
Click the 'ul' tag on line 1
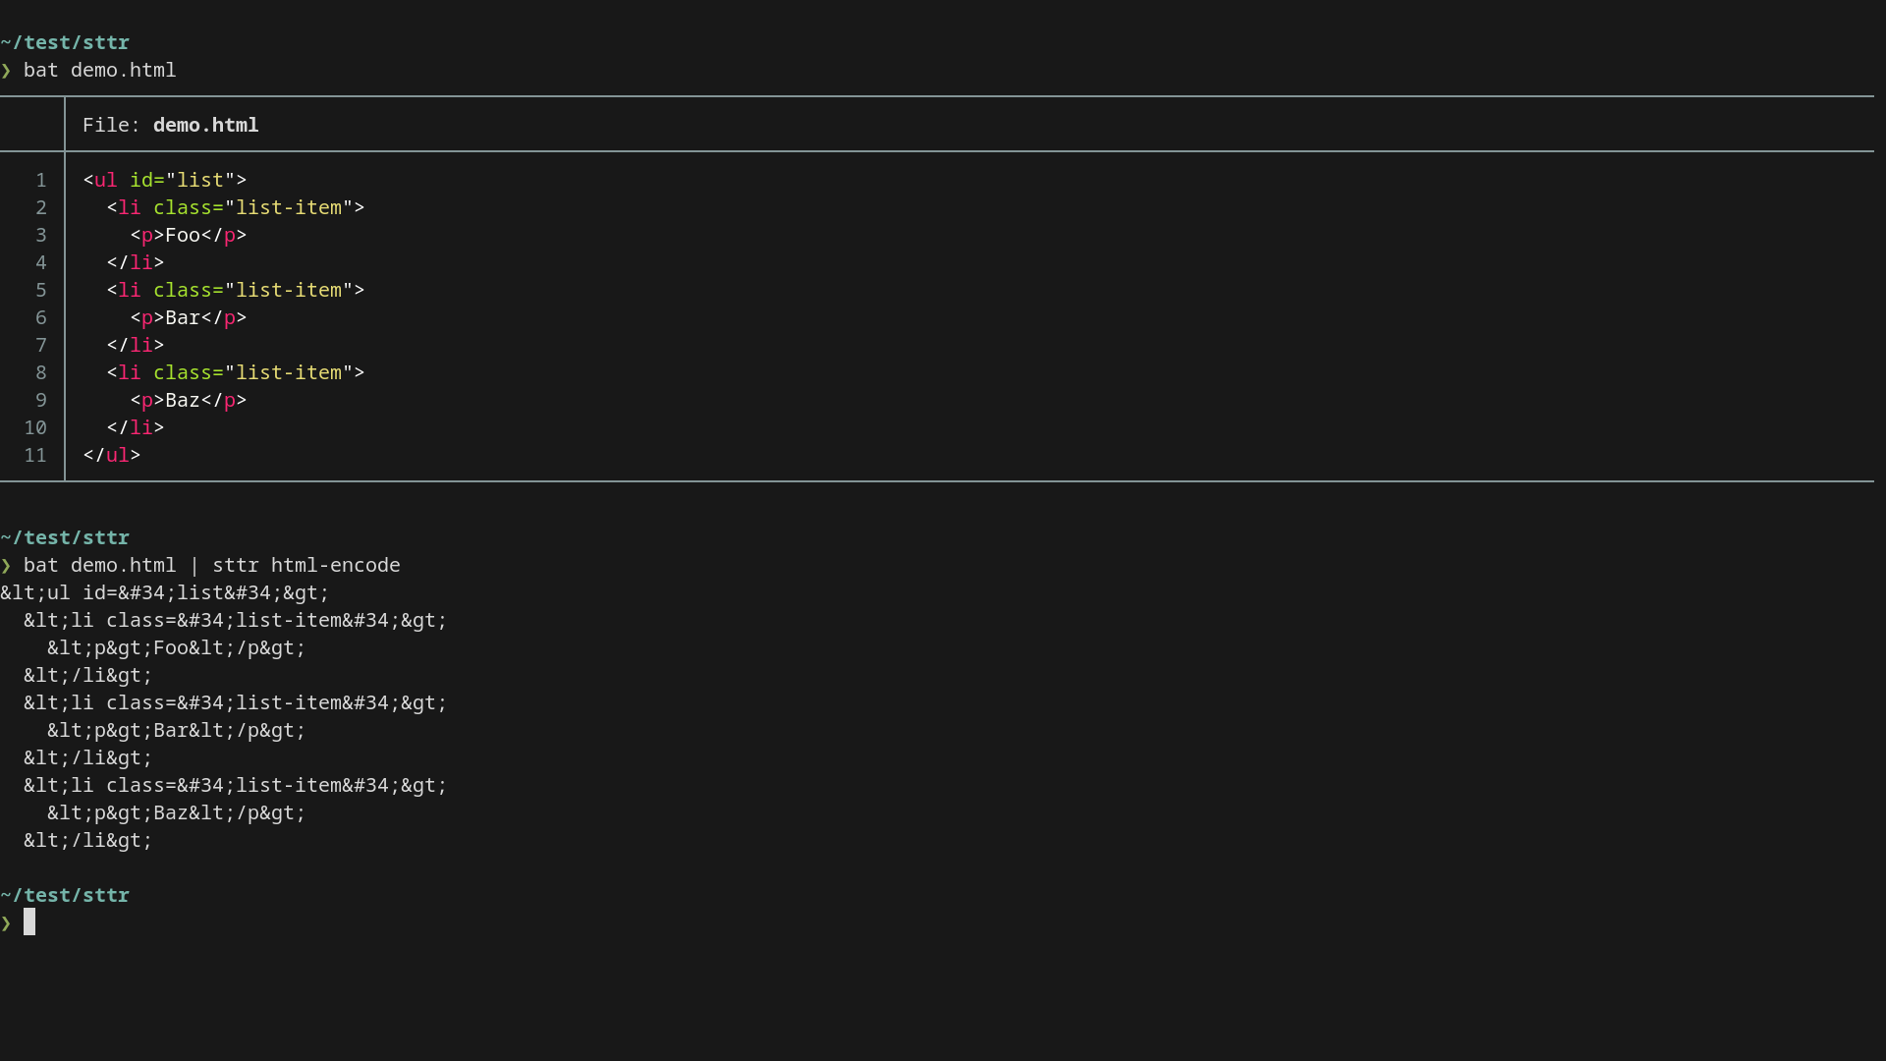(x=105, y=181)
